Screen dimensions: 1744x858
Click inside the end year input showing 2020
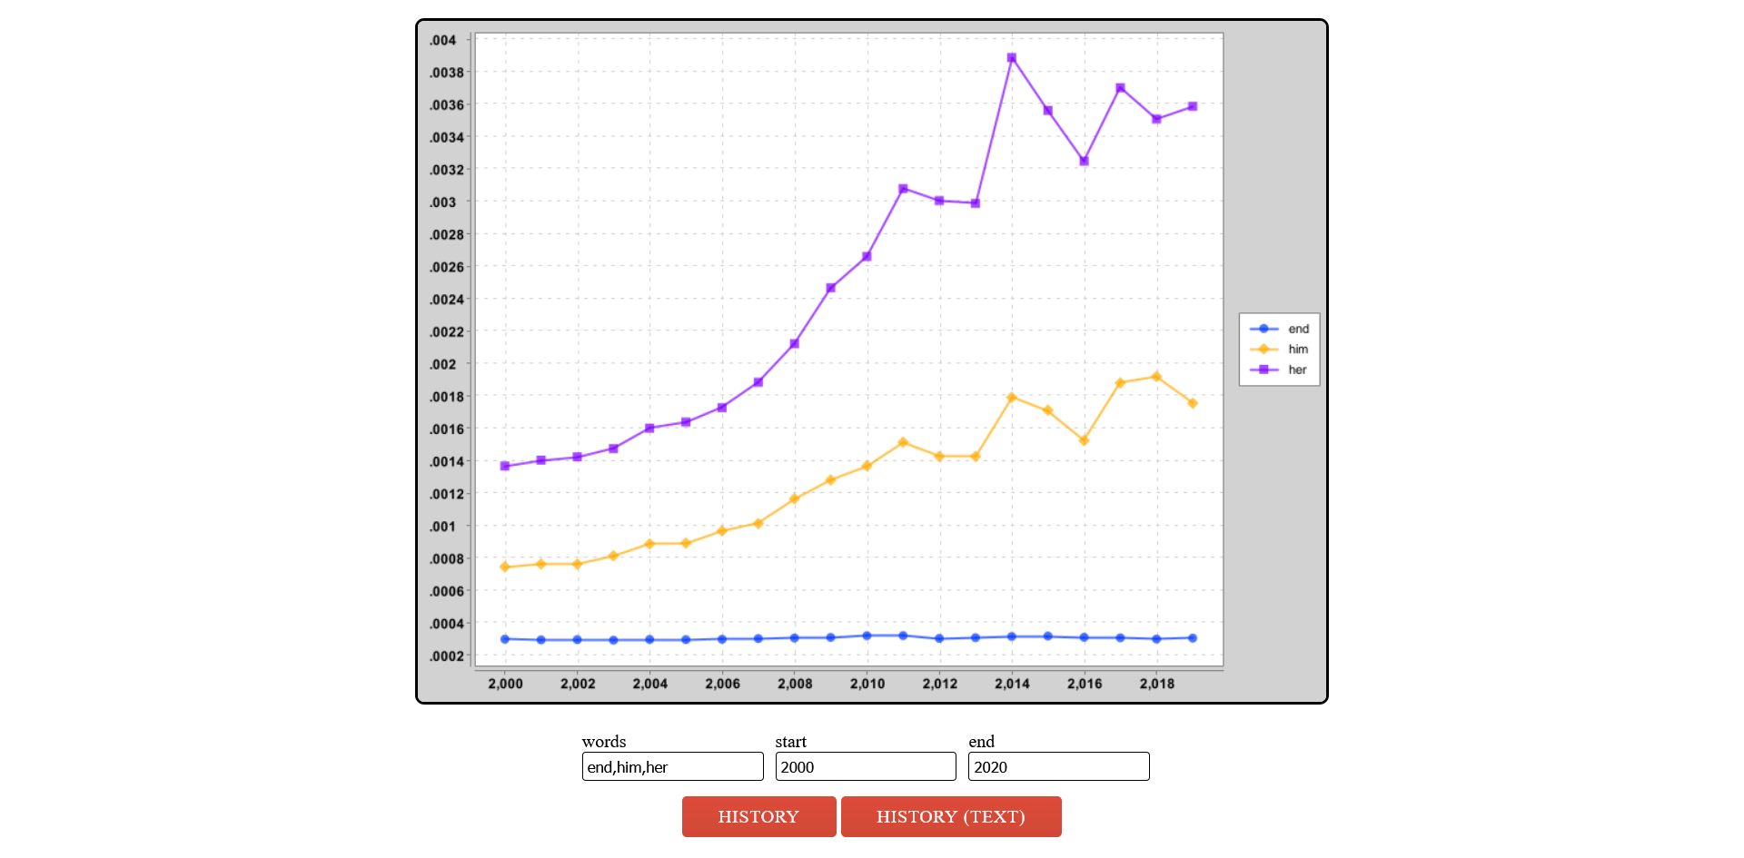tap(1058, 766)
